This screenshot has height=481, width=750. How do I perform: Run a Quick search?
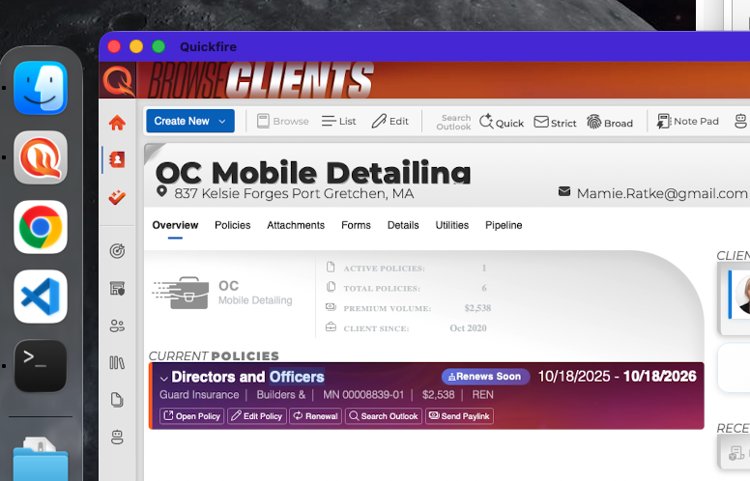pos(502,122)
